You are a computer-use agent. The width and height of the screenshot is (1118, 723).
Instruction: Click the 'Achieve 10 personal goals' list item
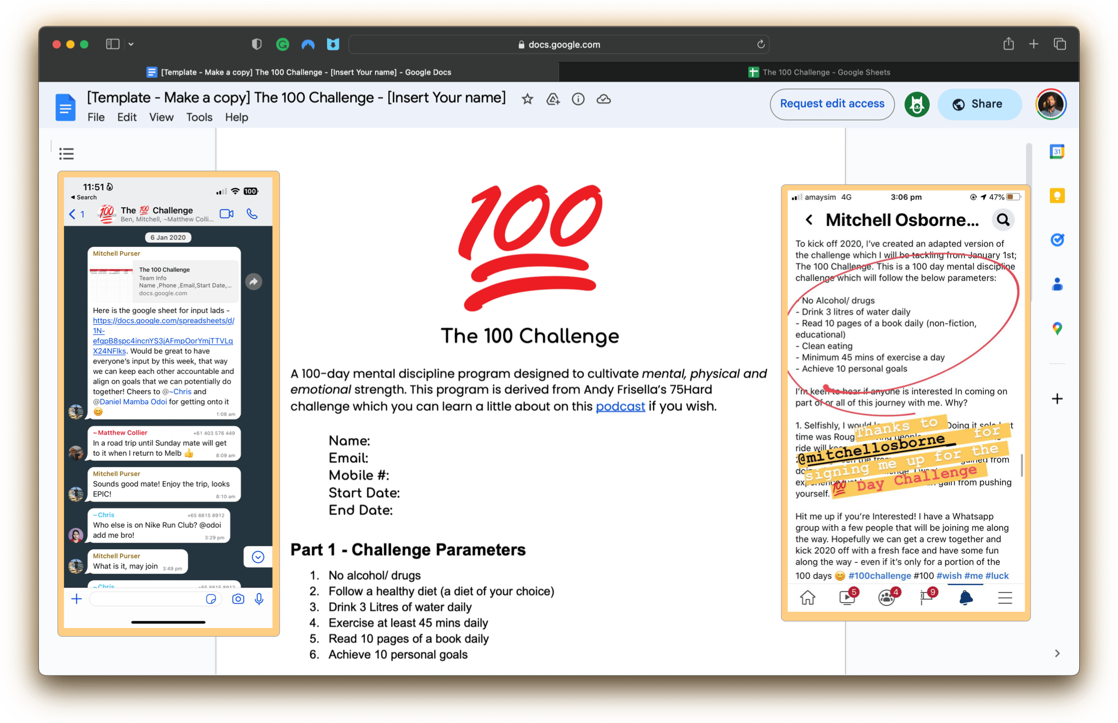click(398, 654)
